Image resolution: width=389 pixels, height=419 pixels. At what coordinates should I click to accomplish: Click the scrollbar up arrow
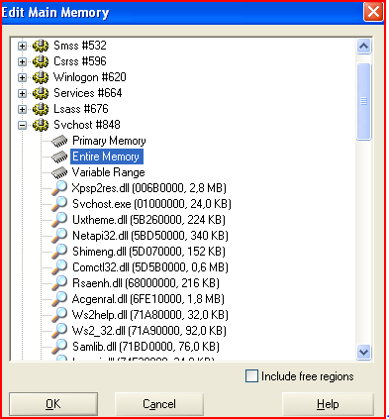click(364, 46)
